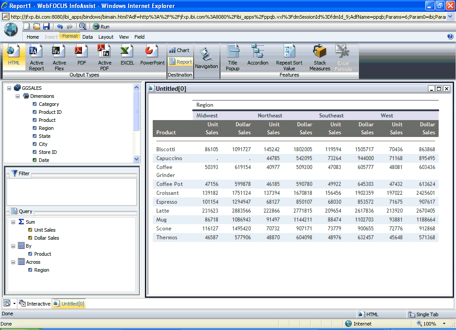
Task: Choose EXCEL output type
Action: (x=127, y=55)
